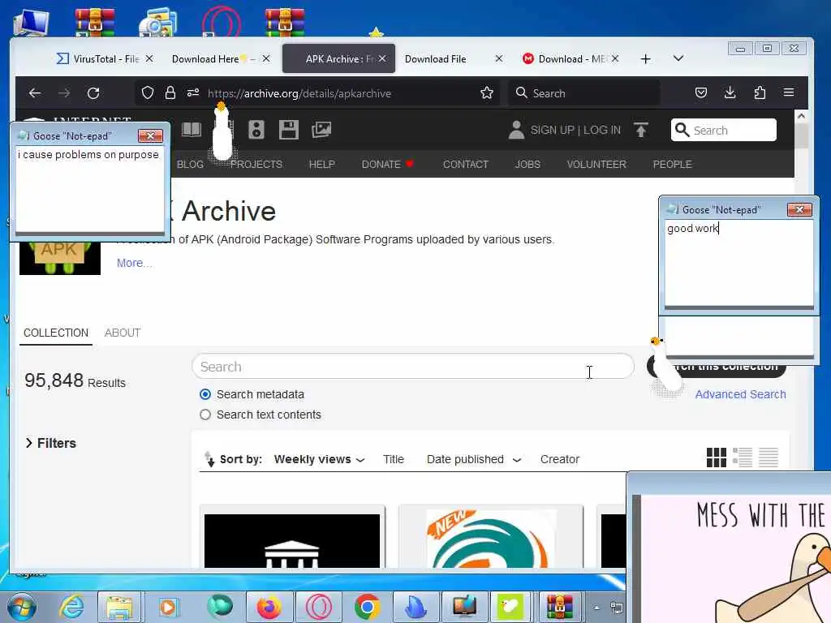This screenshot has width=831, height=623.
Task: Open the Windows Start menu
Action: pyautogui.click(x=22, y=607)
